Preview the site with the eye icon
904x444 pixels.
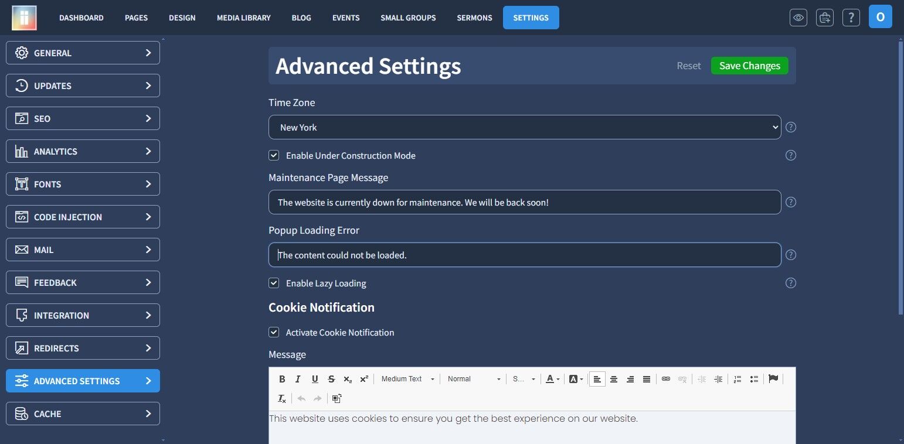(798, 18)
